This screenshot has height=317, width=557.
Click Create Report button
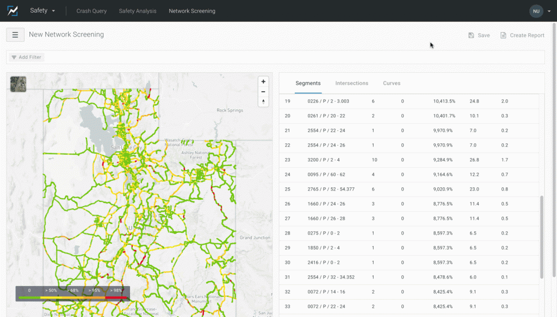(x=522, y=35)
